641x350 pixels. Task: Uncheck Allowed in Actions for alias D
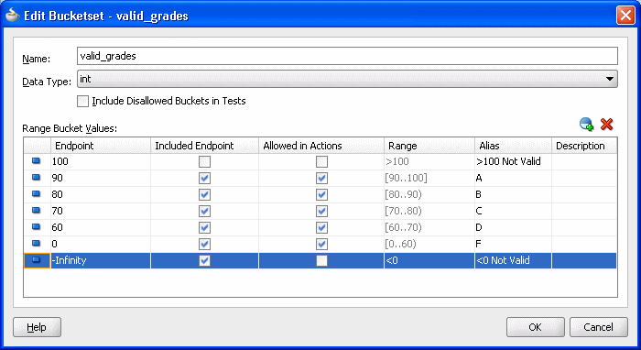point(321,227)
